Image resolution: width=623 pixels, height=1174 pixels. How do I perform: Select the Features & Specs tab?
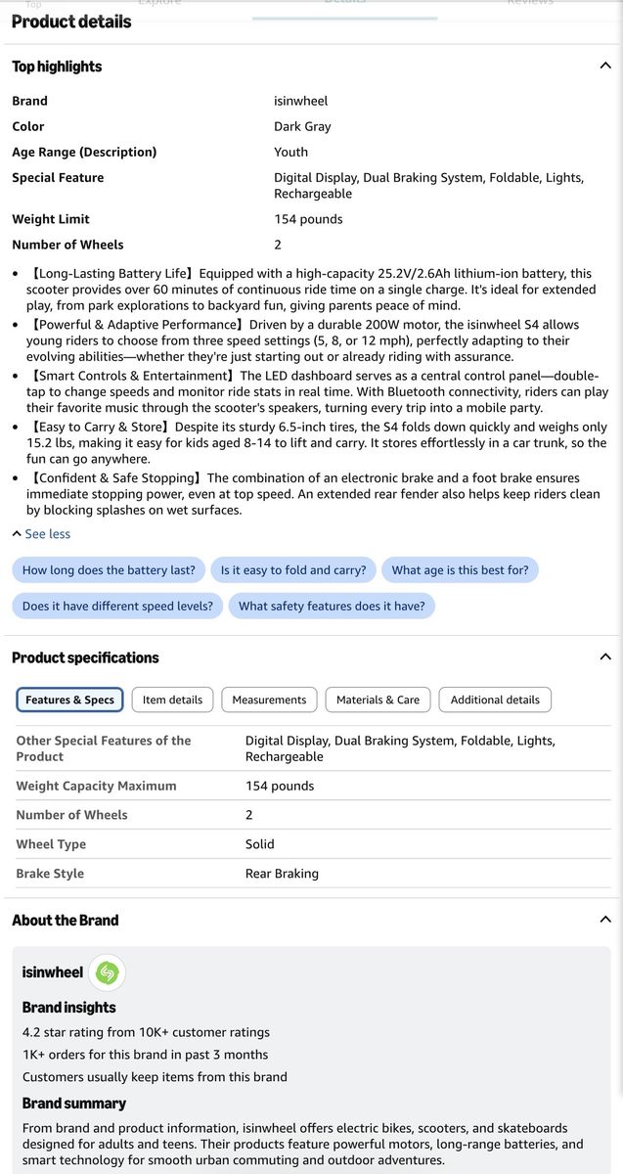pos(69,700)
